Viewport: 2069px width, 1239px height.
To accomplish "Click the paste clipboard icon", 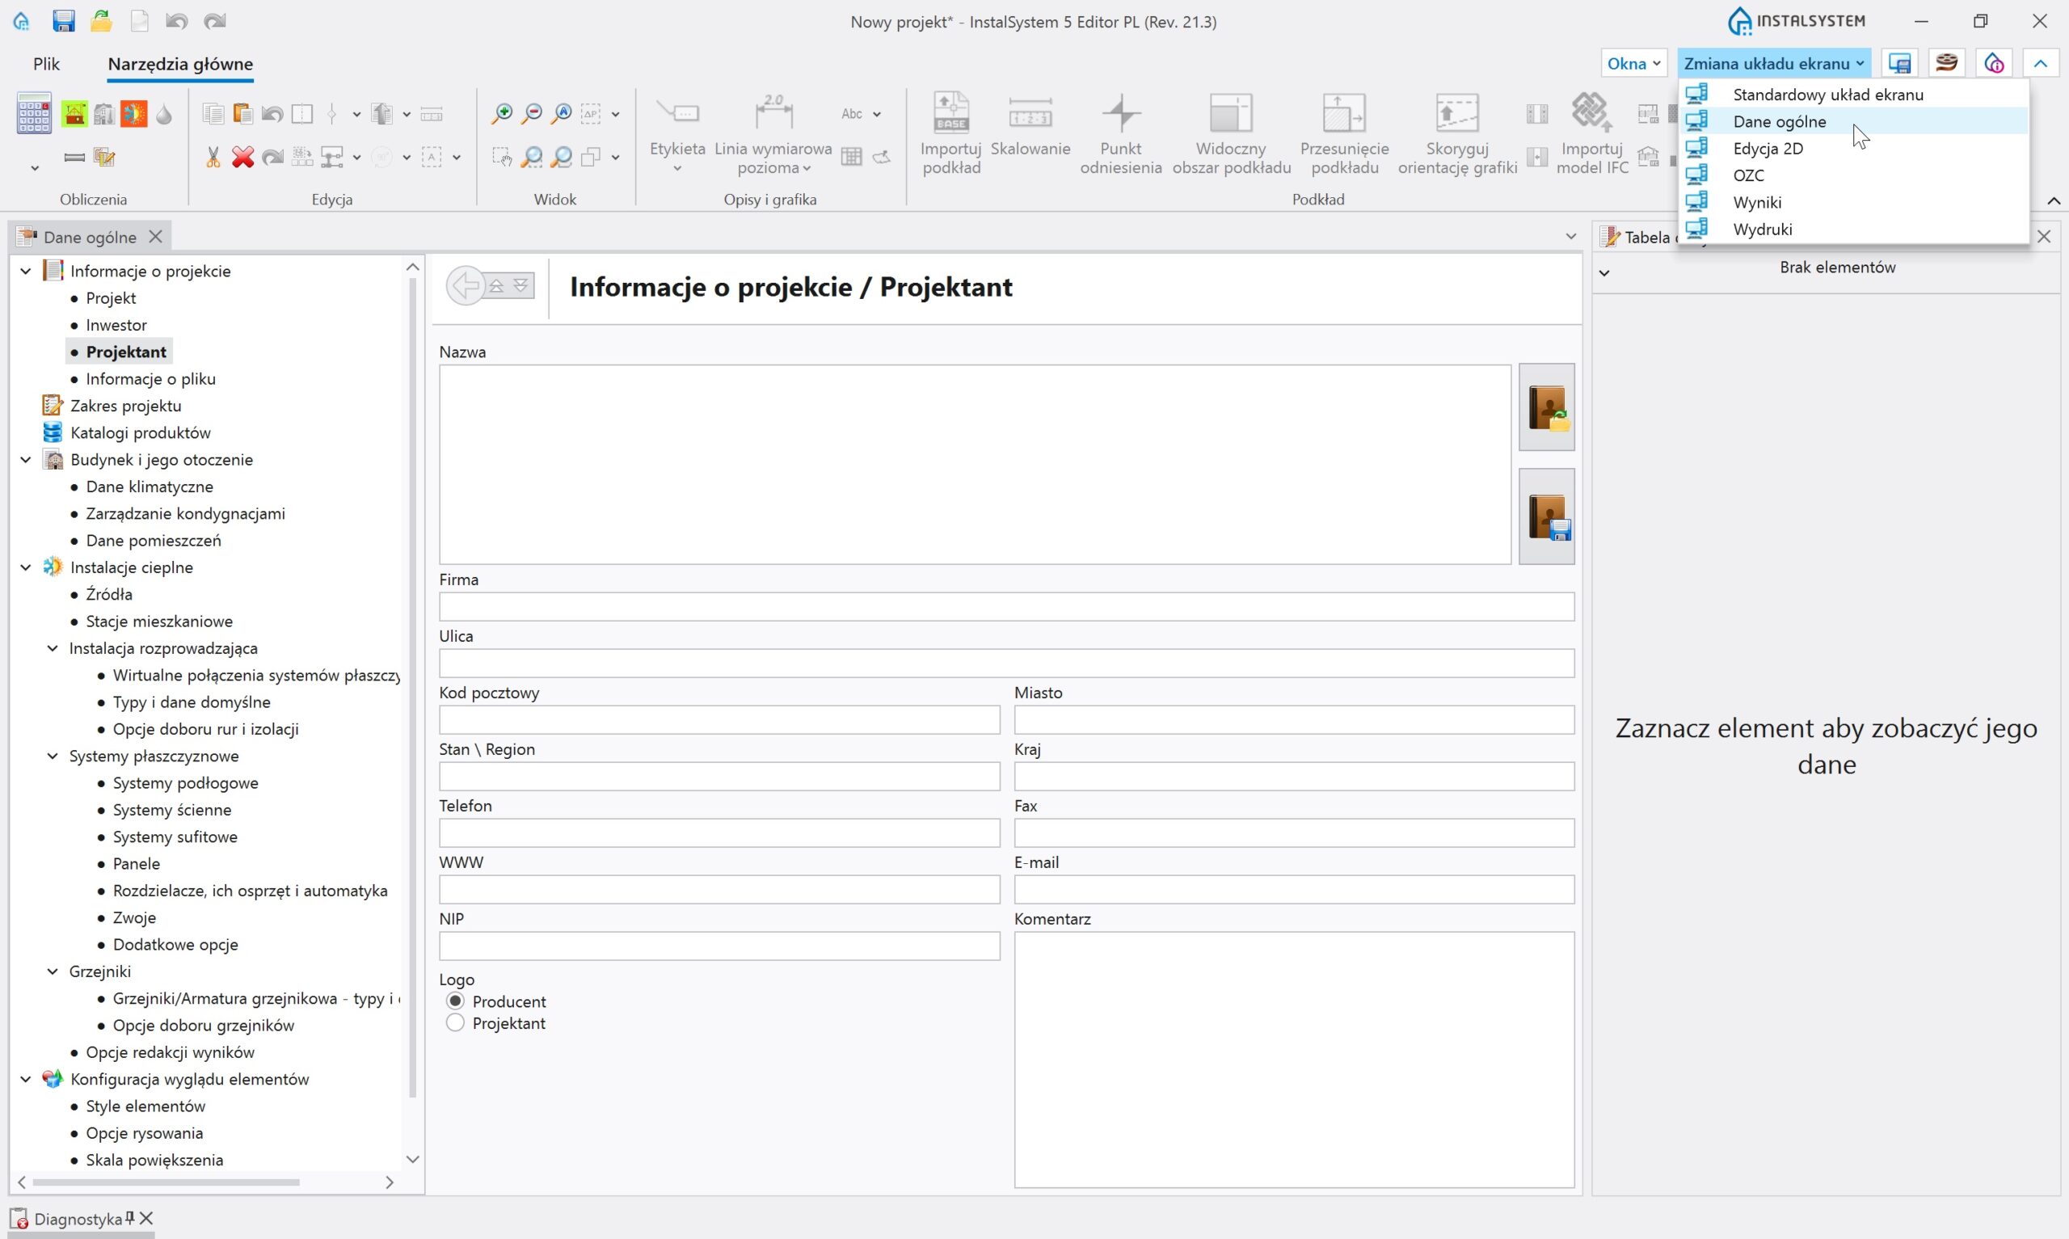I will [243, 113].
